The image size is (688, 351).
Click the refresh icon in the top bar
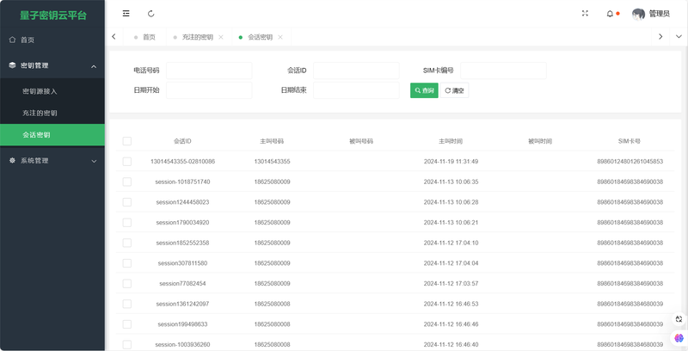(151, 14)
